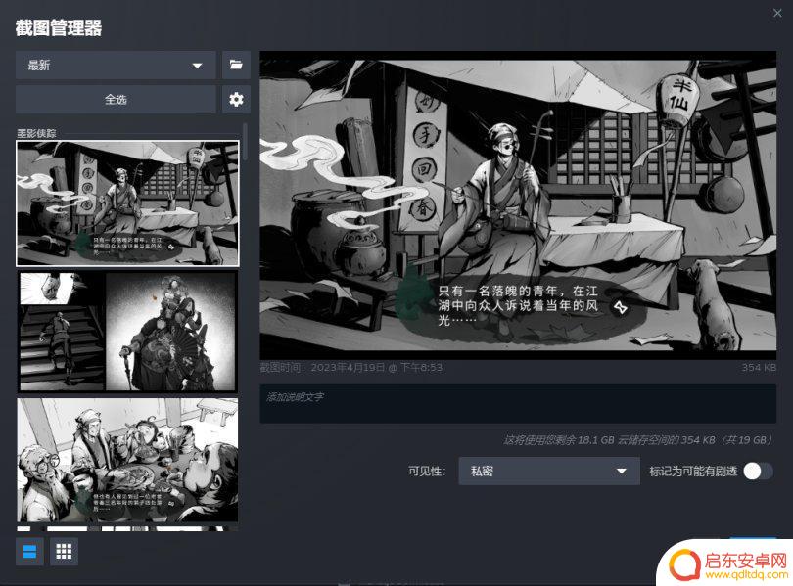Click the 标记为可能有剧透 label
Screen dimensions: 793x586
tap(693, 471)
